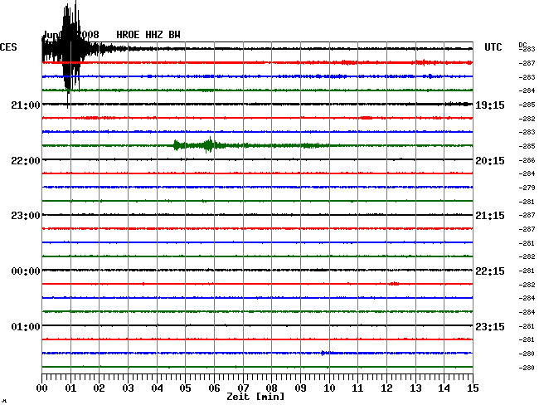Viewport: 539px width, 410px height.
Task: Click minute tick label 07
Action: [243, 388]
